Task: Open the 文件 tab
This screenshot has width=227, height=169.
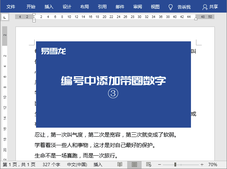Action: [x=11, y=6]
